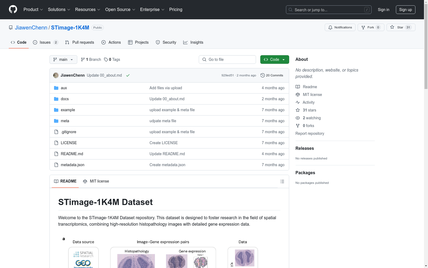Screen dimensions: 428x268
Task: Click the histopathology figure image in README
Action: click(136, 261)
